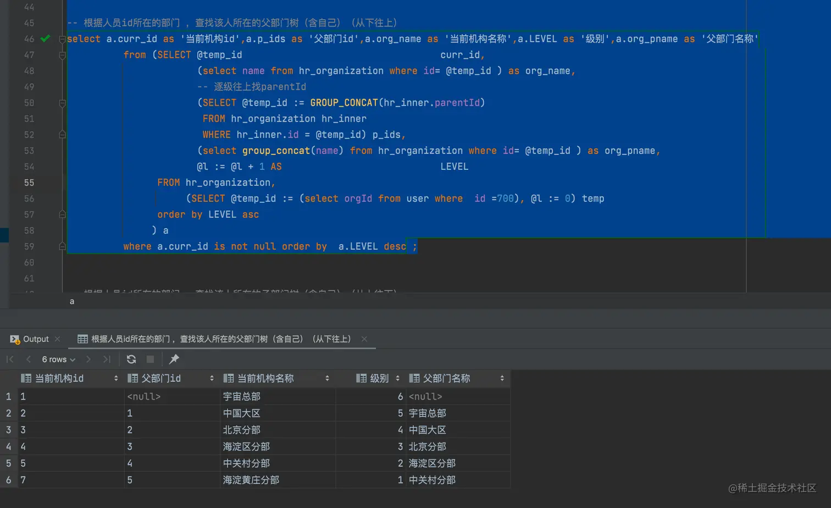
Task: Collapse code fold at line 50
Action: [x=62, y=103]
